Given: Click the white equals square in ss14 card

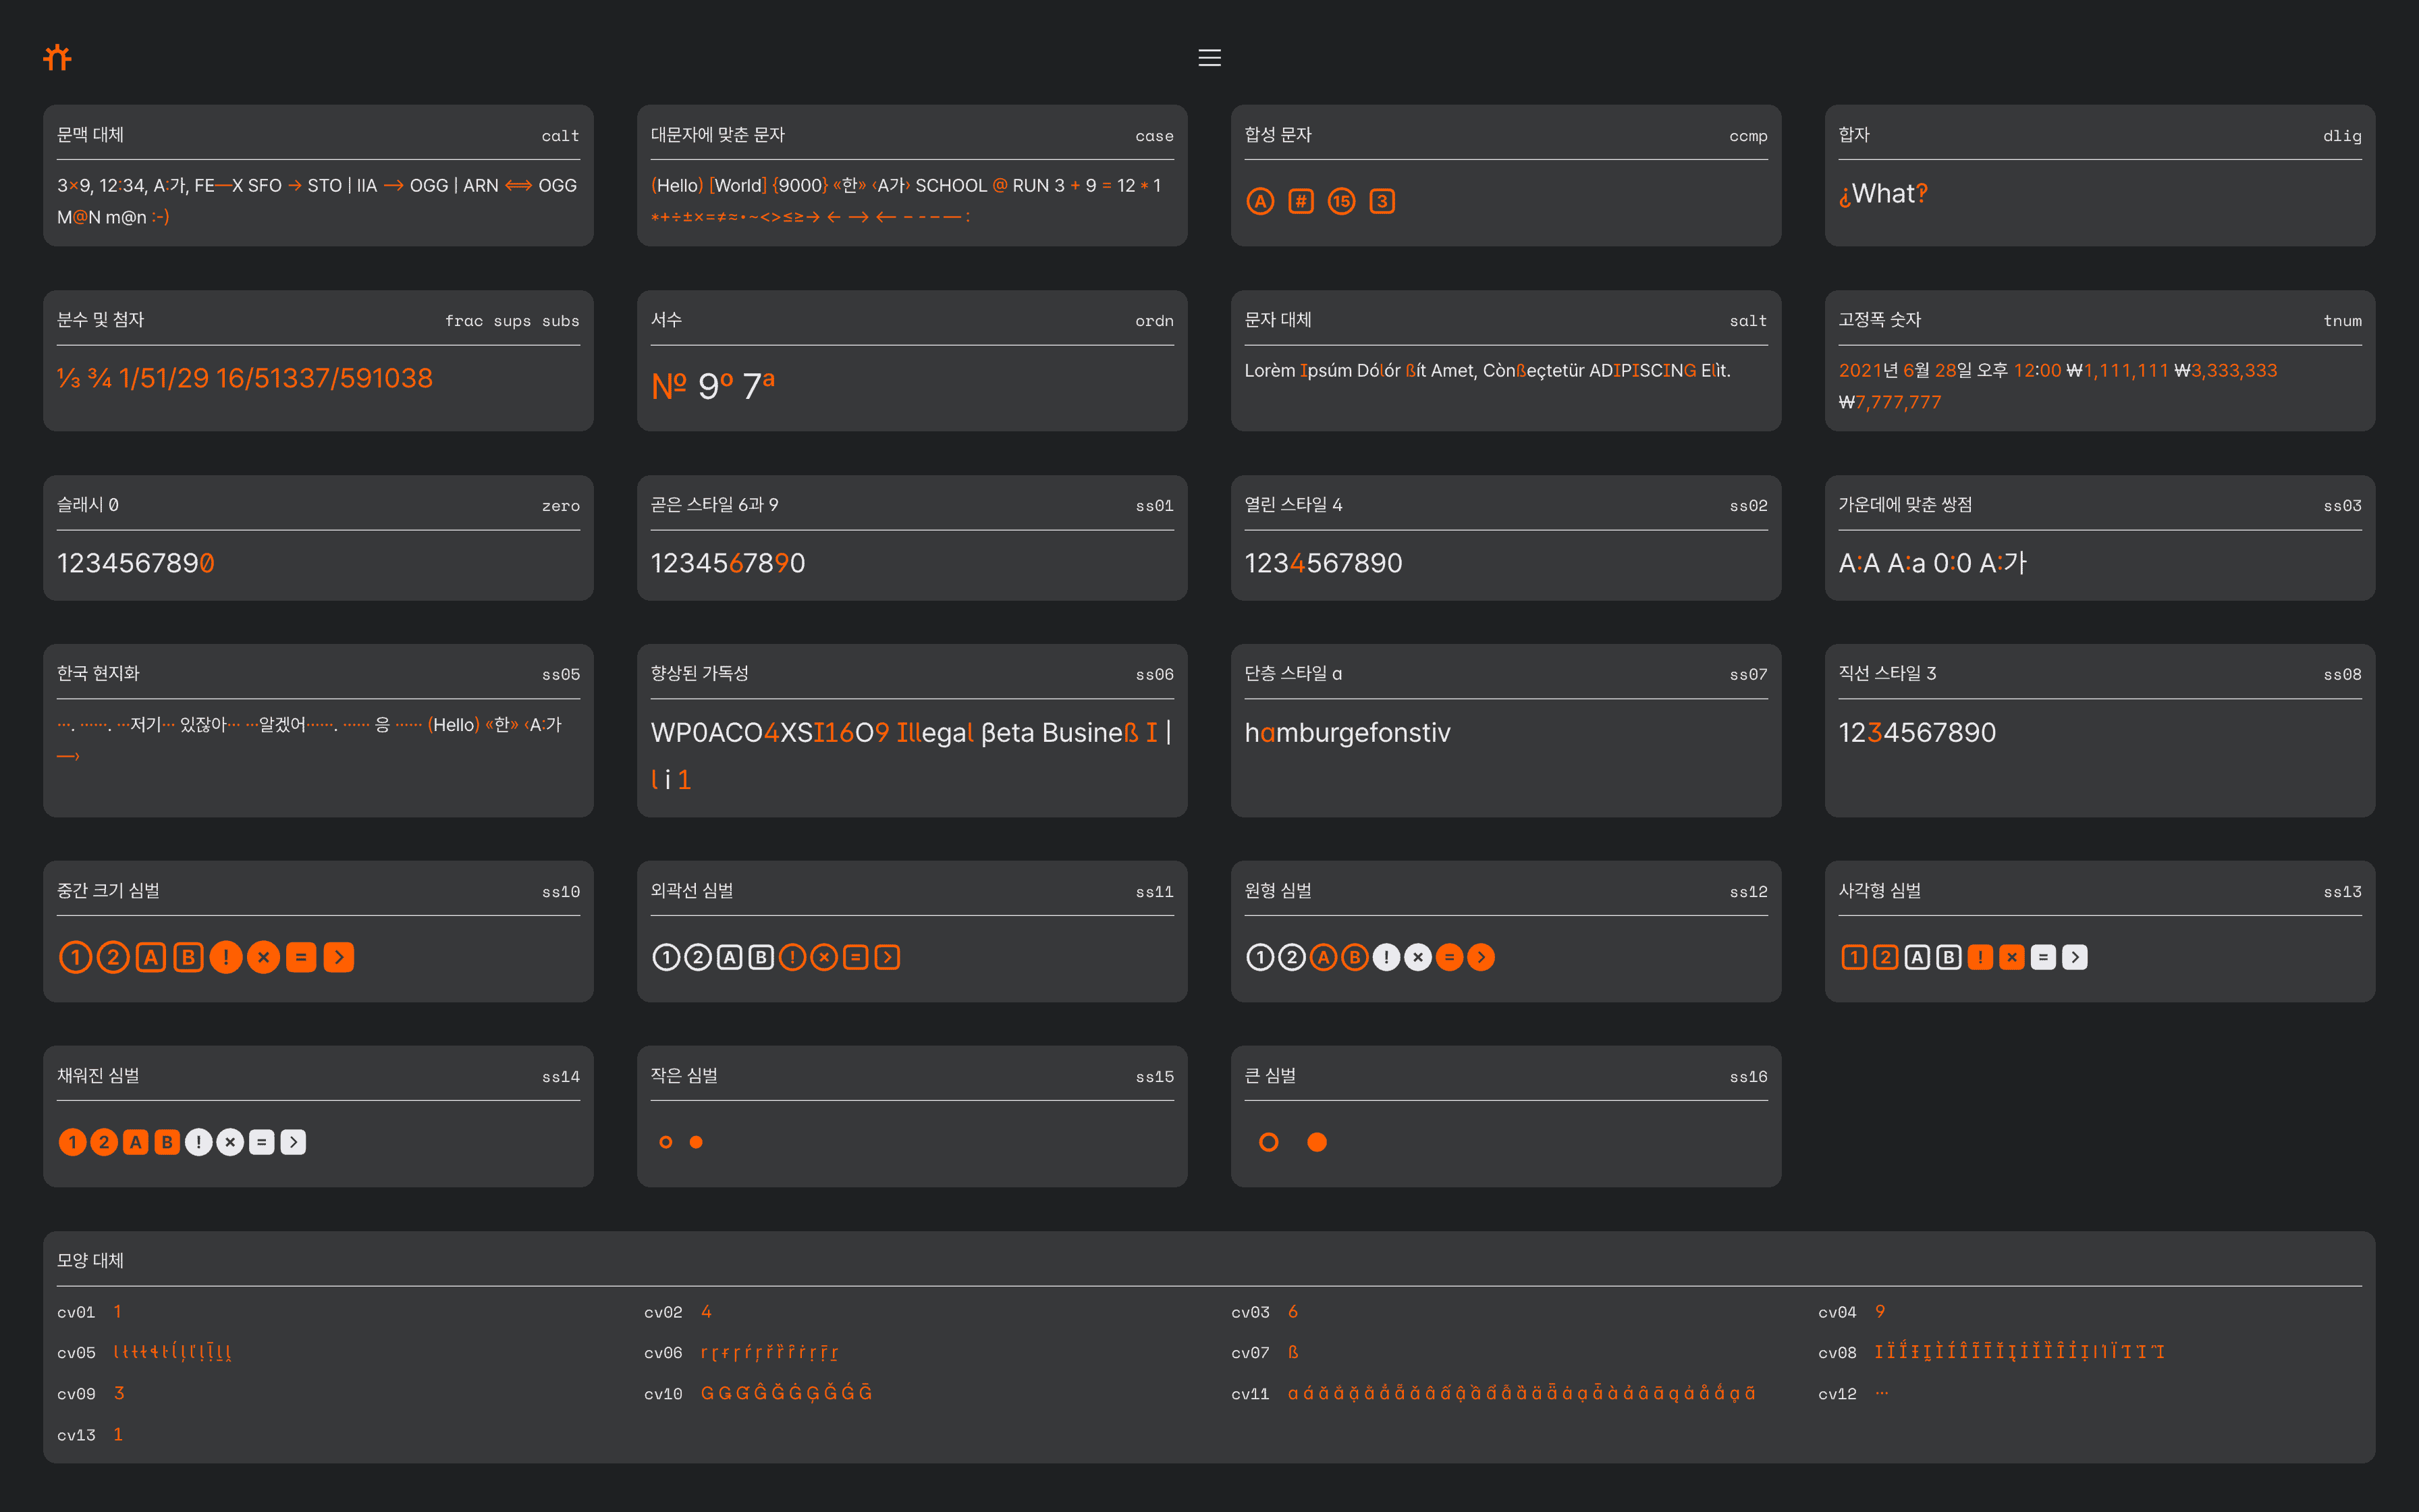Looking at the screenshot, I should 262,1142.
